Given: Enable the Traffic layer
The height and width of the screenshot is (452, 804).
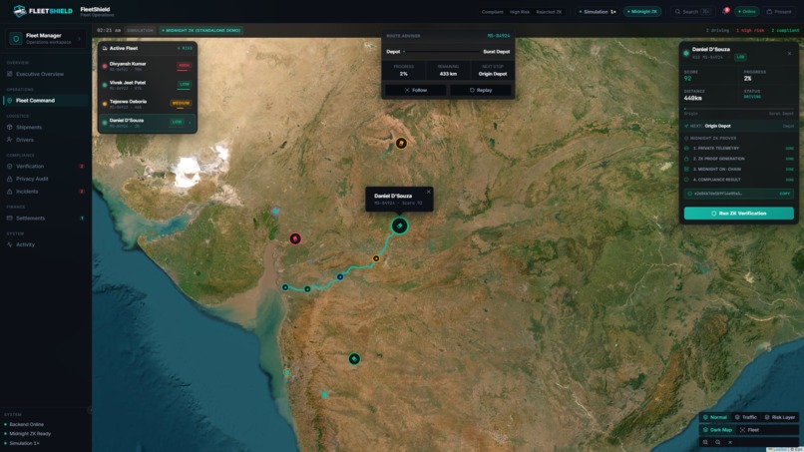Looking at the screenshot, I should 745,417.
